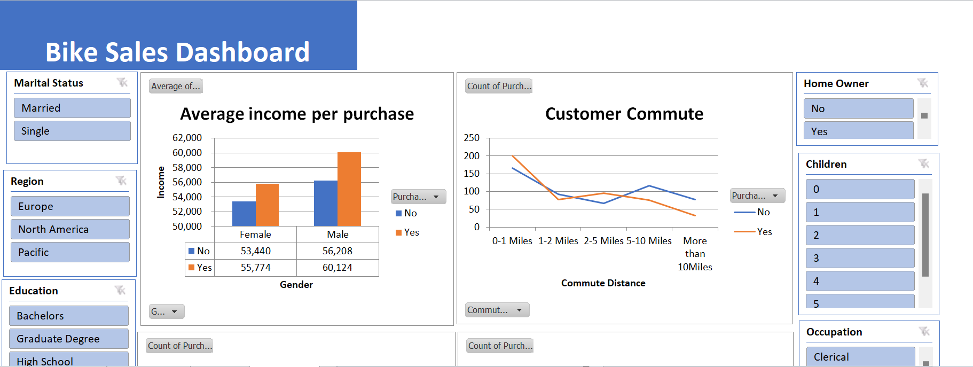Select Clerical in Occupation slicer
Screen dimensions: 973x367
tap(860, 356)
